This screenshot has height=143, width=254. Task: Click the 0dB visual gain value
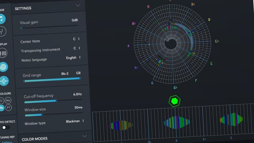[x=75, y=20]
